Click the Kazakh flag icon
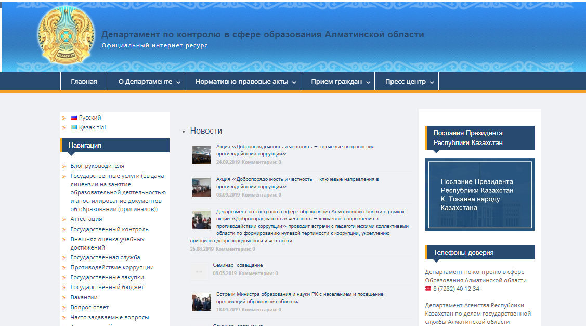The image size is (586, 326). coord(74,127)
